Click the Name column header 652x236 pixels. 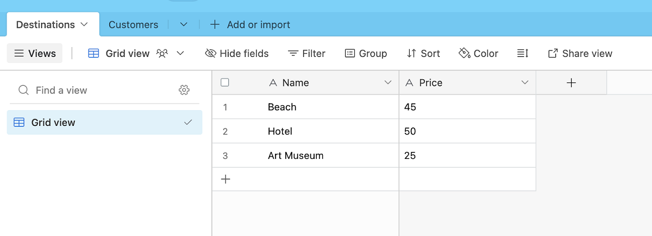coord(305,82)
